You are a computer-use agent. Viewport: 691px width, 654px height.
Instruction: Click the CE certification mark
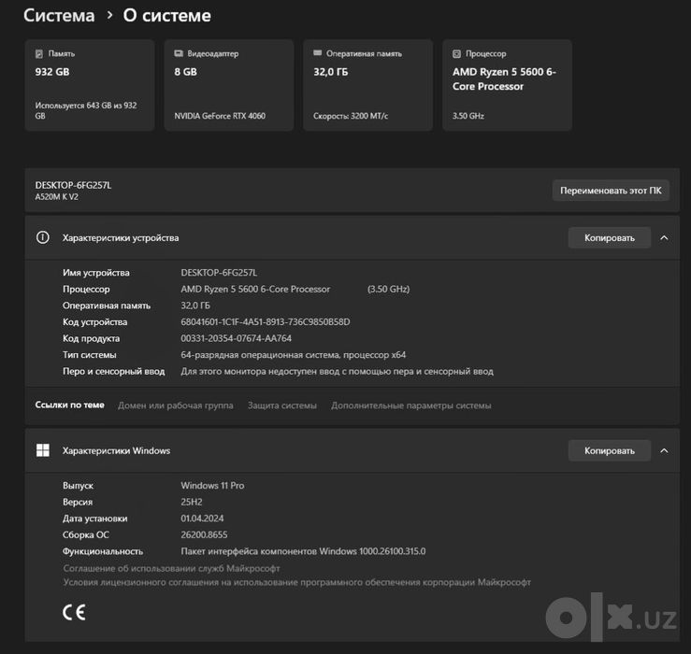pyautogui.click(x=74, y=612)
